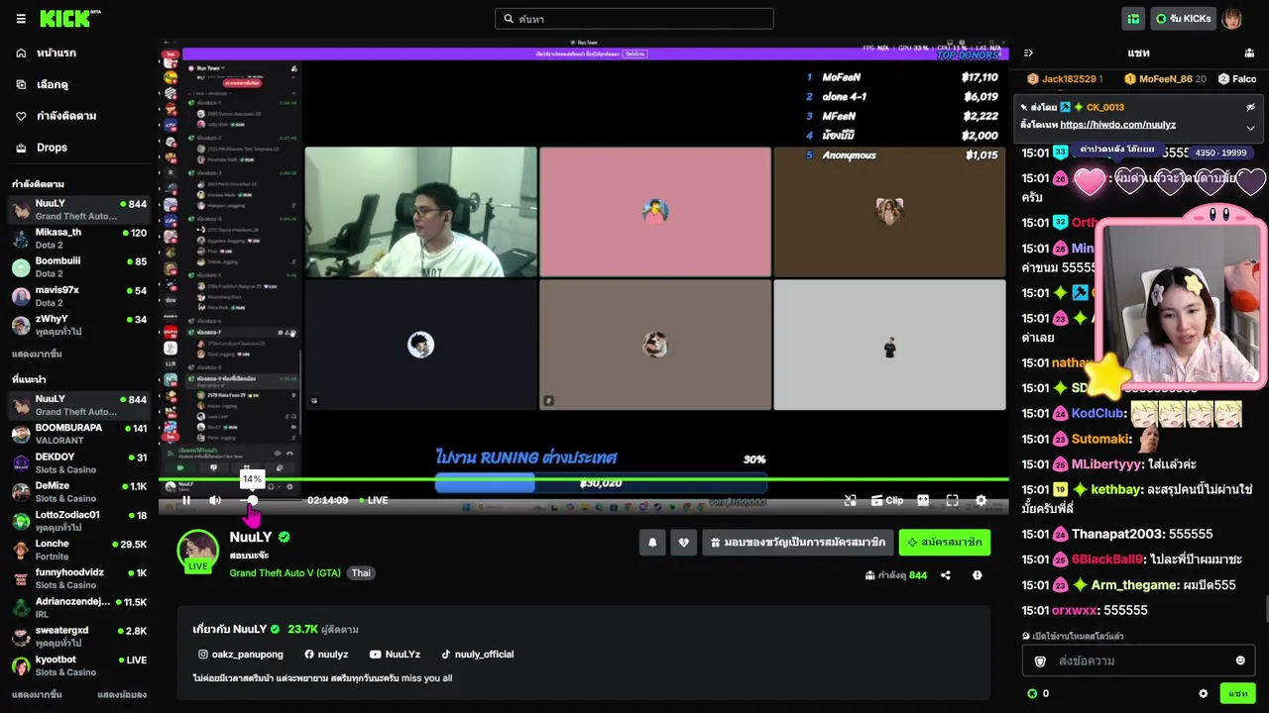Open sweatergxd recommended channel

79,636
